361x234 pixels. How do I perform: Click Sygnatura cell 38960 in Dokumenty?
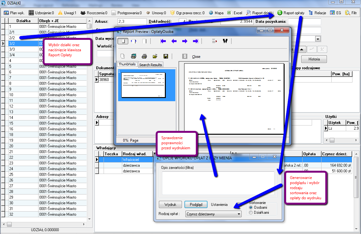click(x=106, y=80)
